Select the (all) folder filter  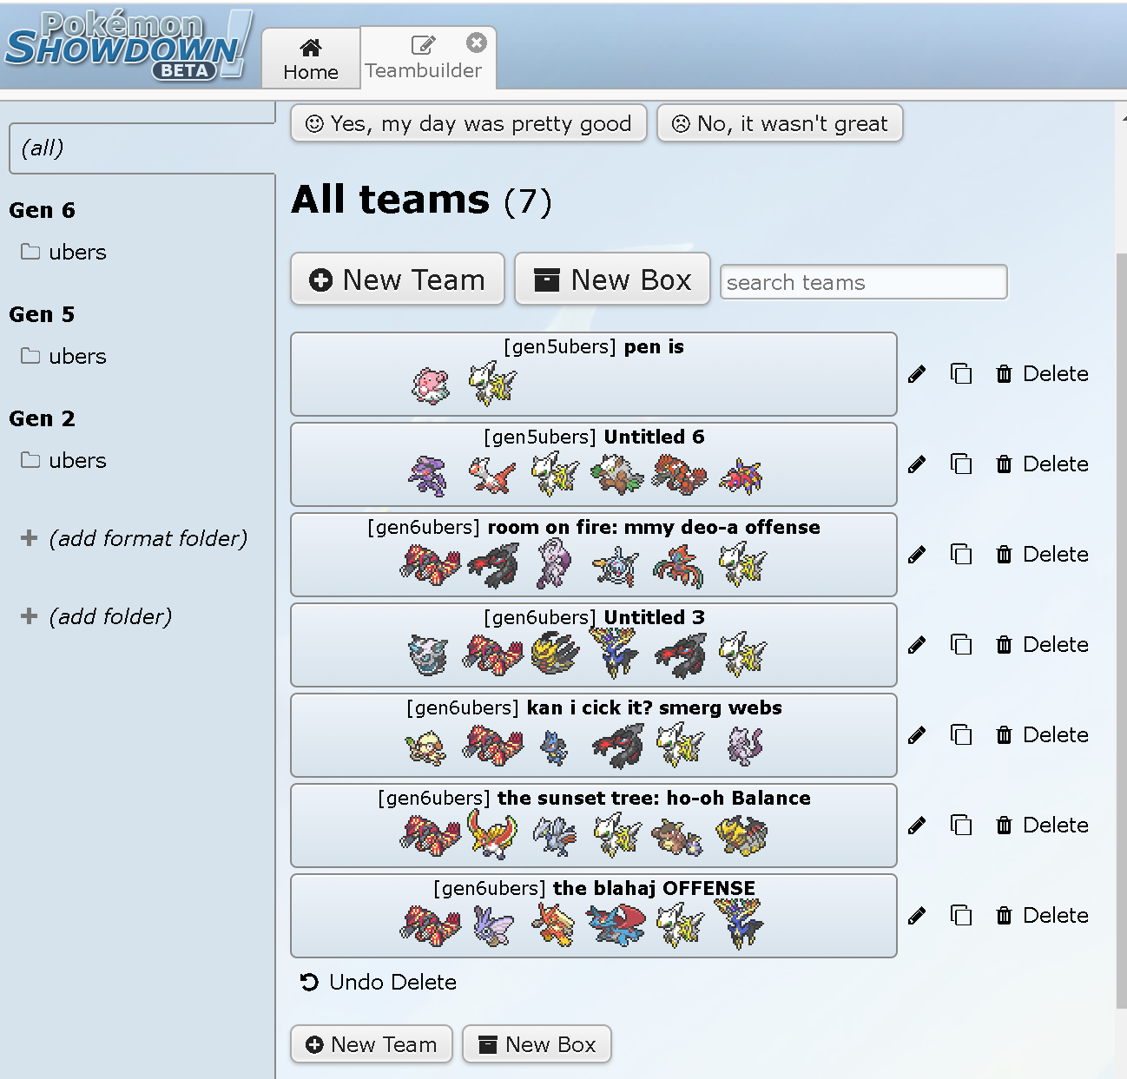coord(142,148)
